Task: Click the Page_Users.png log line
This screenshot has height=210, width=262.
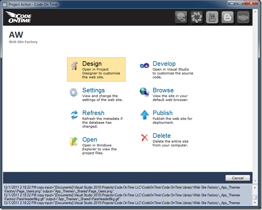Action: [x=122, y=189]
